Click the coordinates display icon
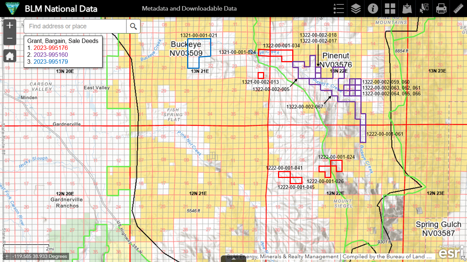The image size is (467, 262). 8,257
